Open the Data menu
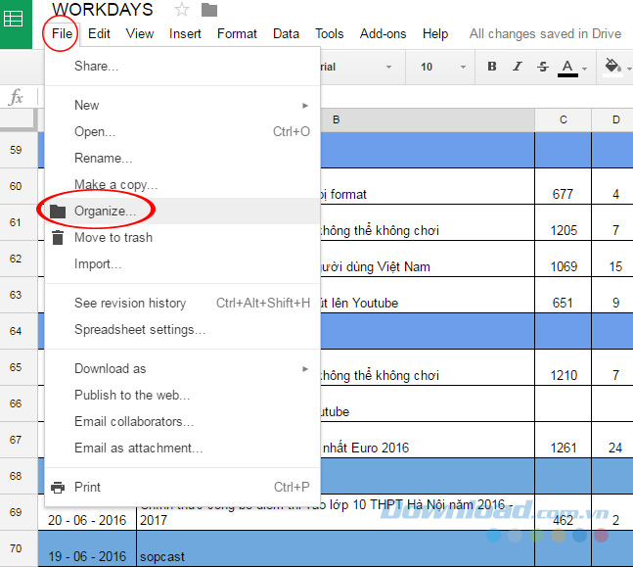This screenshot has height=567, width=633. pyautogui.click(x=286, y=33)
